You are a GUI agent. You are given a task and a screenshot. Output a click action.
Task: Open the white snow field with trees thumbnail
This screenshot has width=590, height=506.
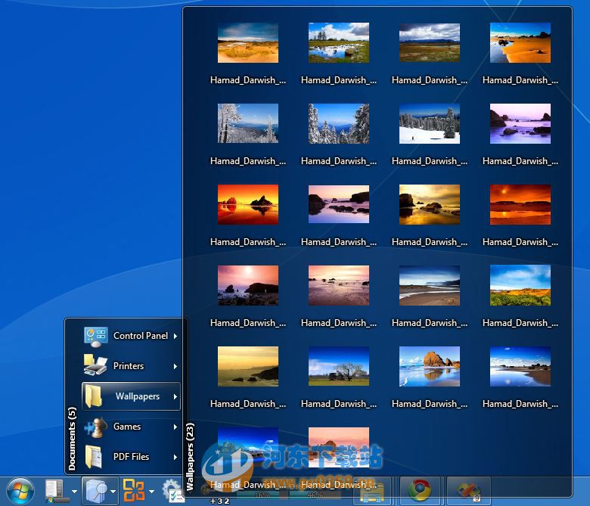[430, 123]
